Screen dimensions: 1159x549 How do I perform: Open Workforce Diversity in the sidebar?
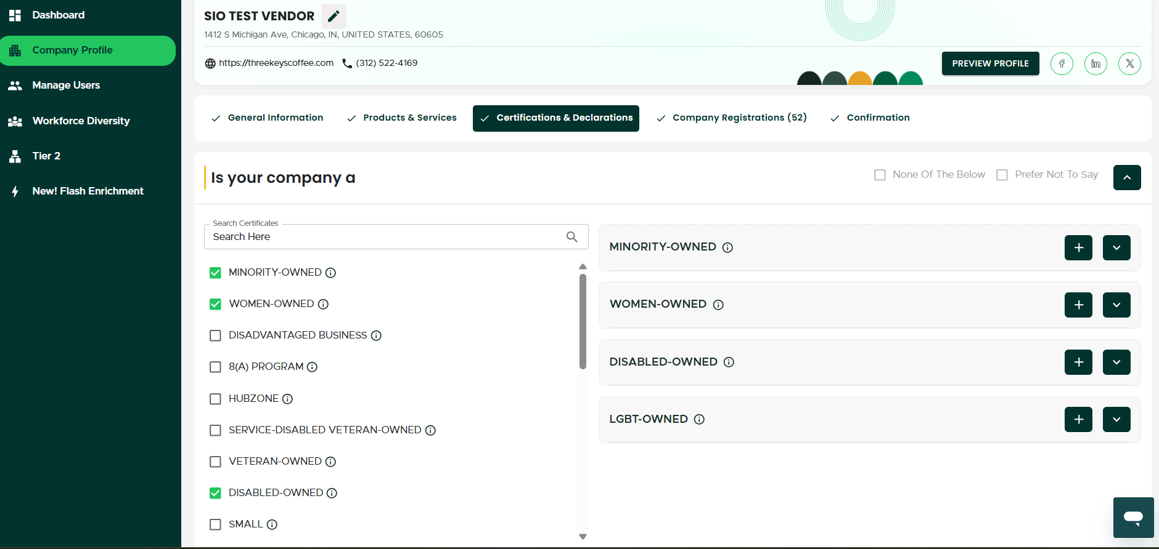[81, 121]
